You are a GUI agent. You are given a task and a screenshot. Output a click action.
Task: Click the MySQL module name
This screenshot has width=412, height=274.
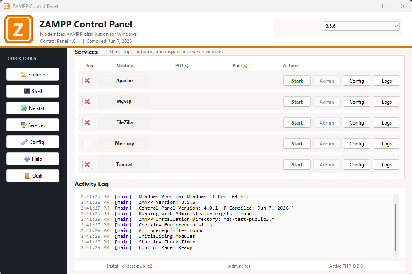click(125, 102)
